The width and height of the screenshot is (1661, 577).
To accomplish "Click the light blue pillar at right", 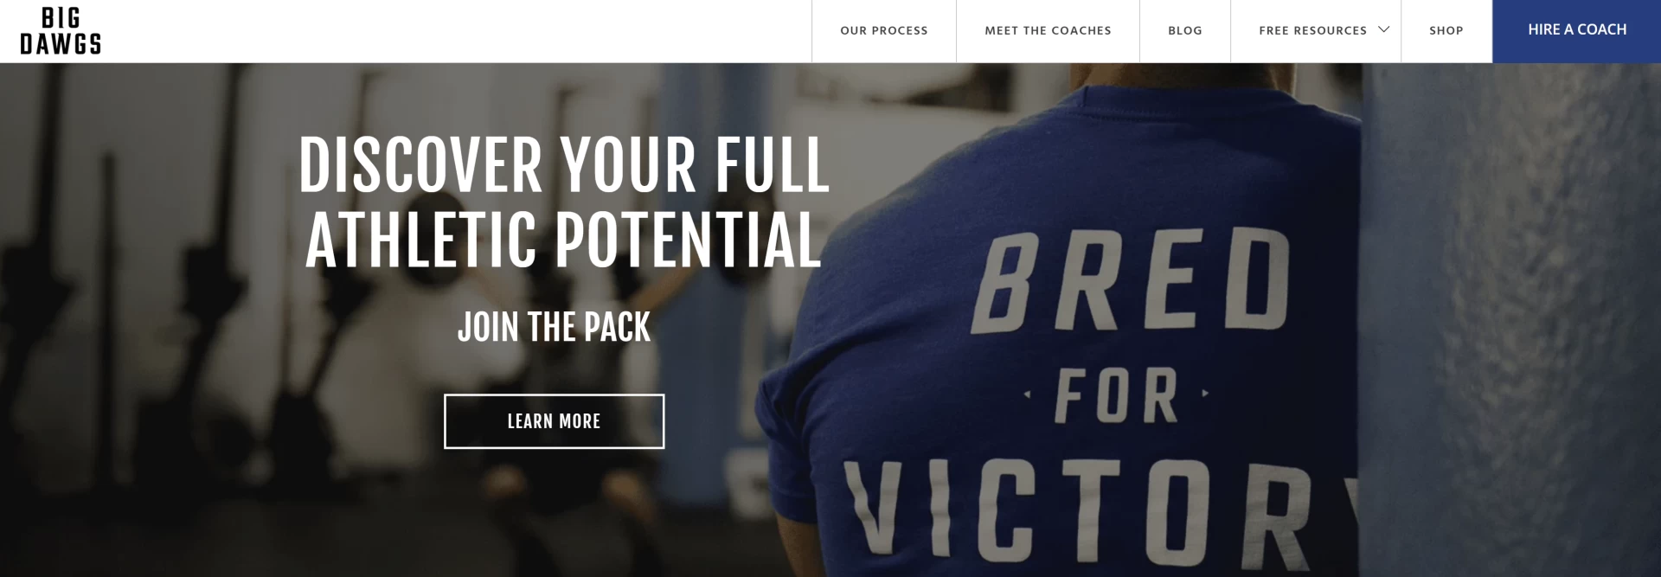I will point(1510,320).
